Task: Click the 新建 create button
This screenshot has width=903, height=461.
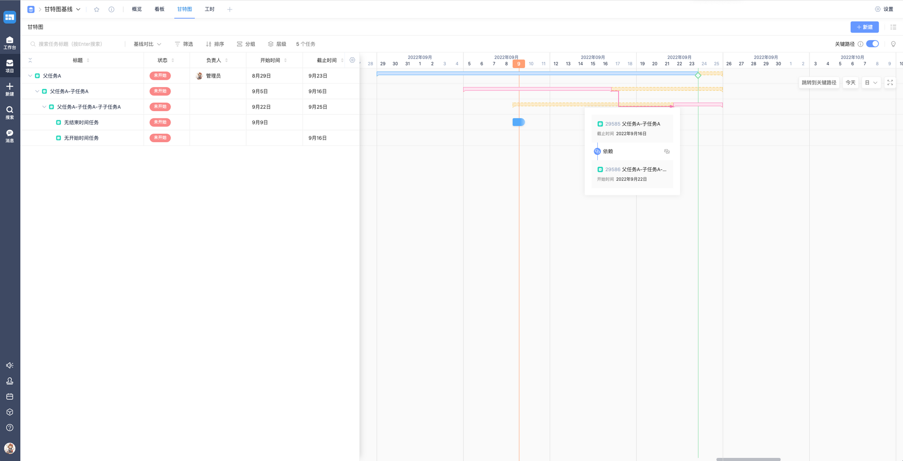Action: tap(864, 27)
